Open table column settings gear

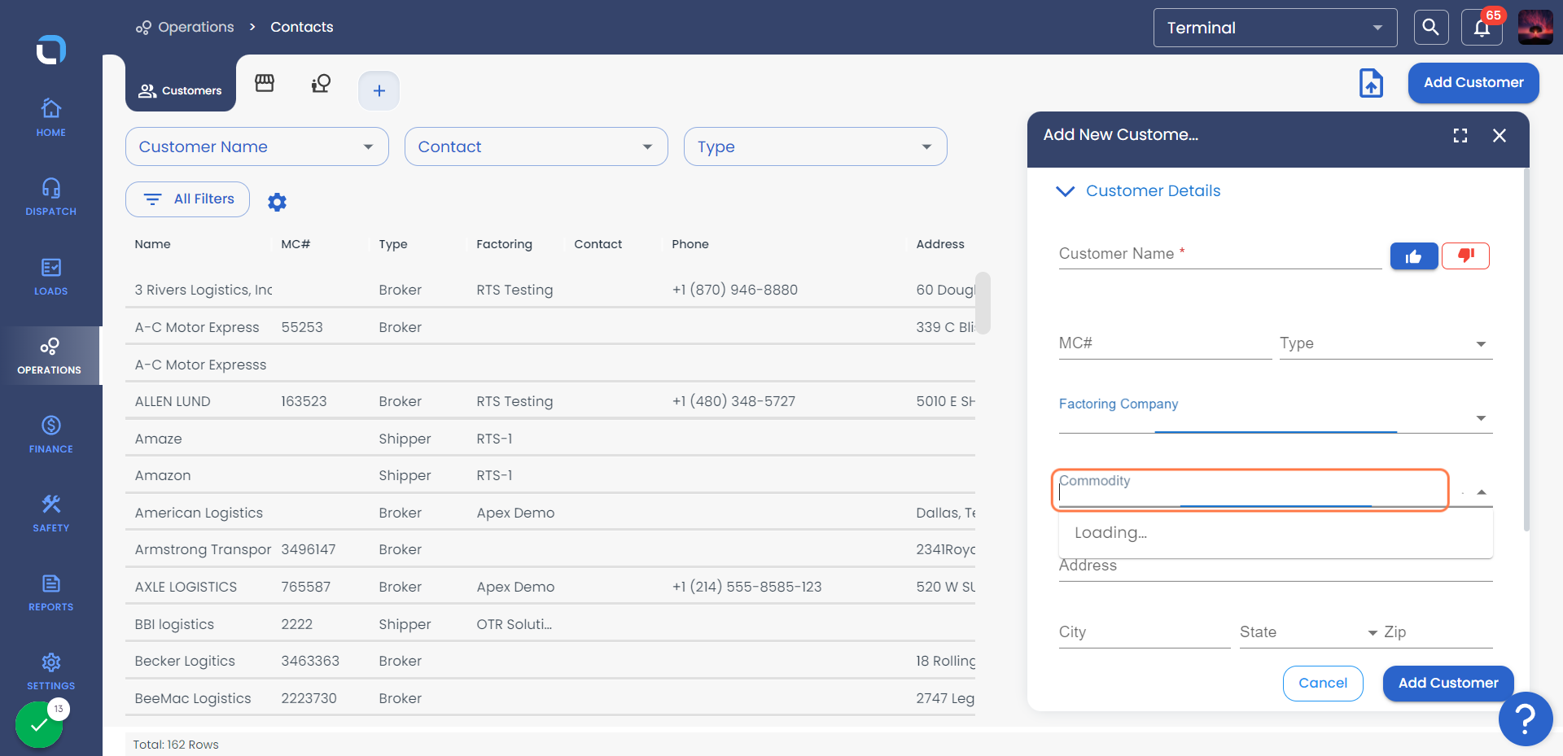[x=277, y=202]
